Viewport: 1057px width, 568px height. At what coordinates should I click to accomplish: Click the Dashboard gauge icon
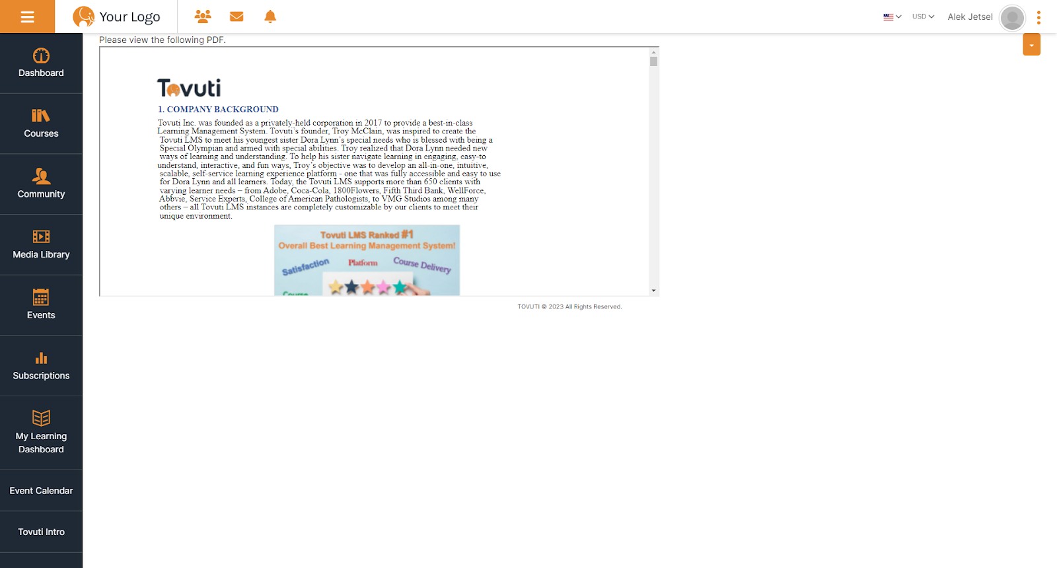tap(41, 55)
